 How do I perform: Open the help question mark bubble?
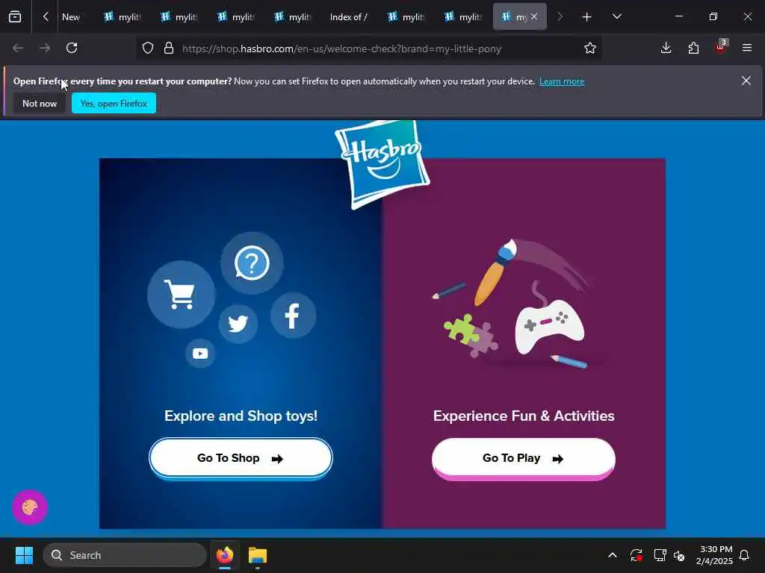click(252, 263)
